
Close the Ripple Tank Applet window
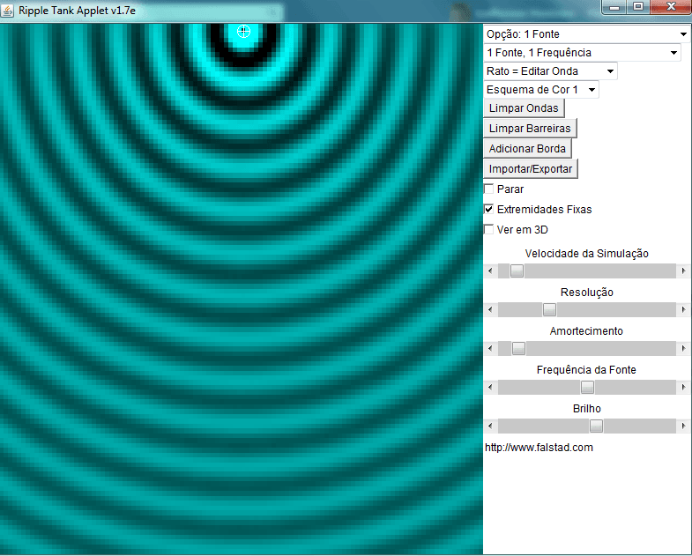670,7
